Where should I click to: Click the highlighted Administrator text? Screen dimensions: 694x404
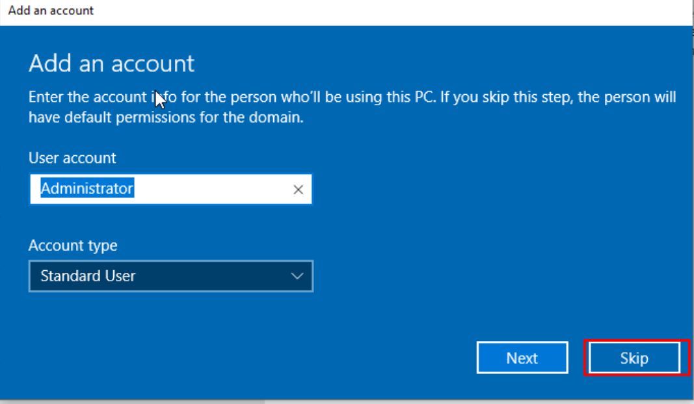(x=87, y=189)
